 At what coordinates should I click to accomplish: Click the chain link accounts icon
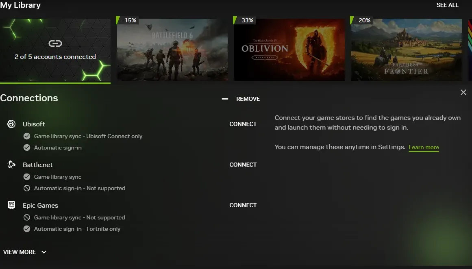click(55, 43)
